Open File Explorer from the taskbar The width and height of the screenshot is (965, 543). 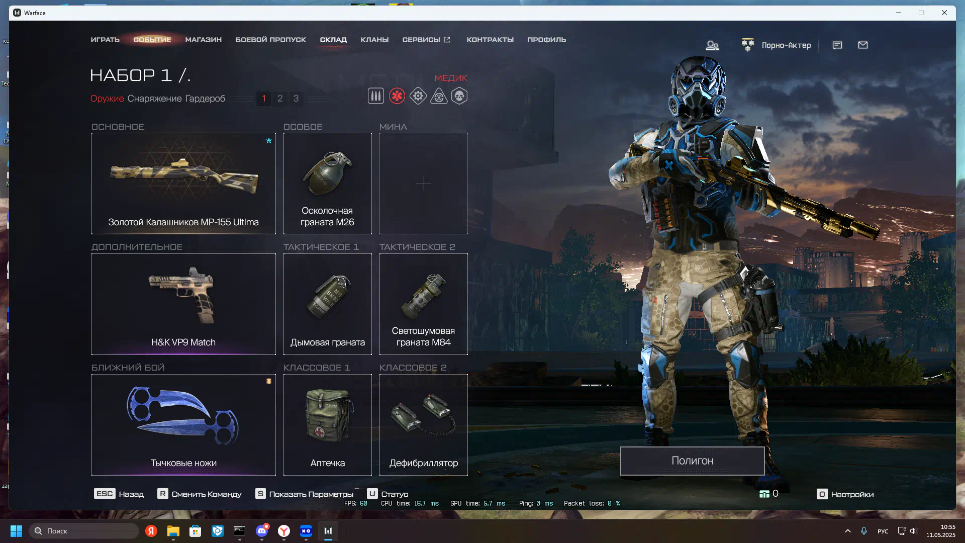click(x=173, y=531)
